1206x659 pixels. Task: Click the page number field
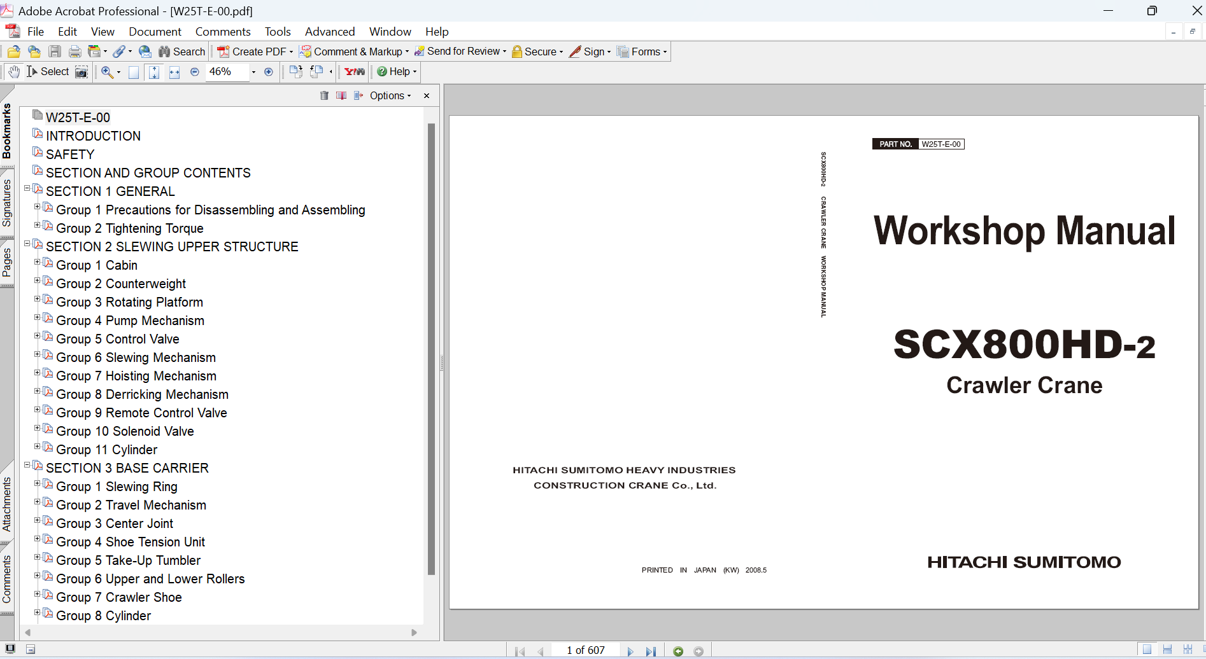pos(586,650)
